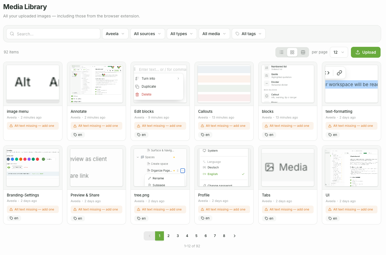
Task: Select page 3 in the pagination
Action: [178, 236]
